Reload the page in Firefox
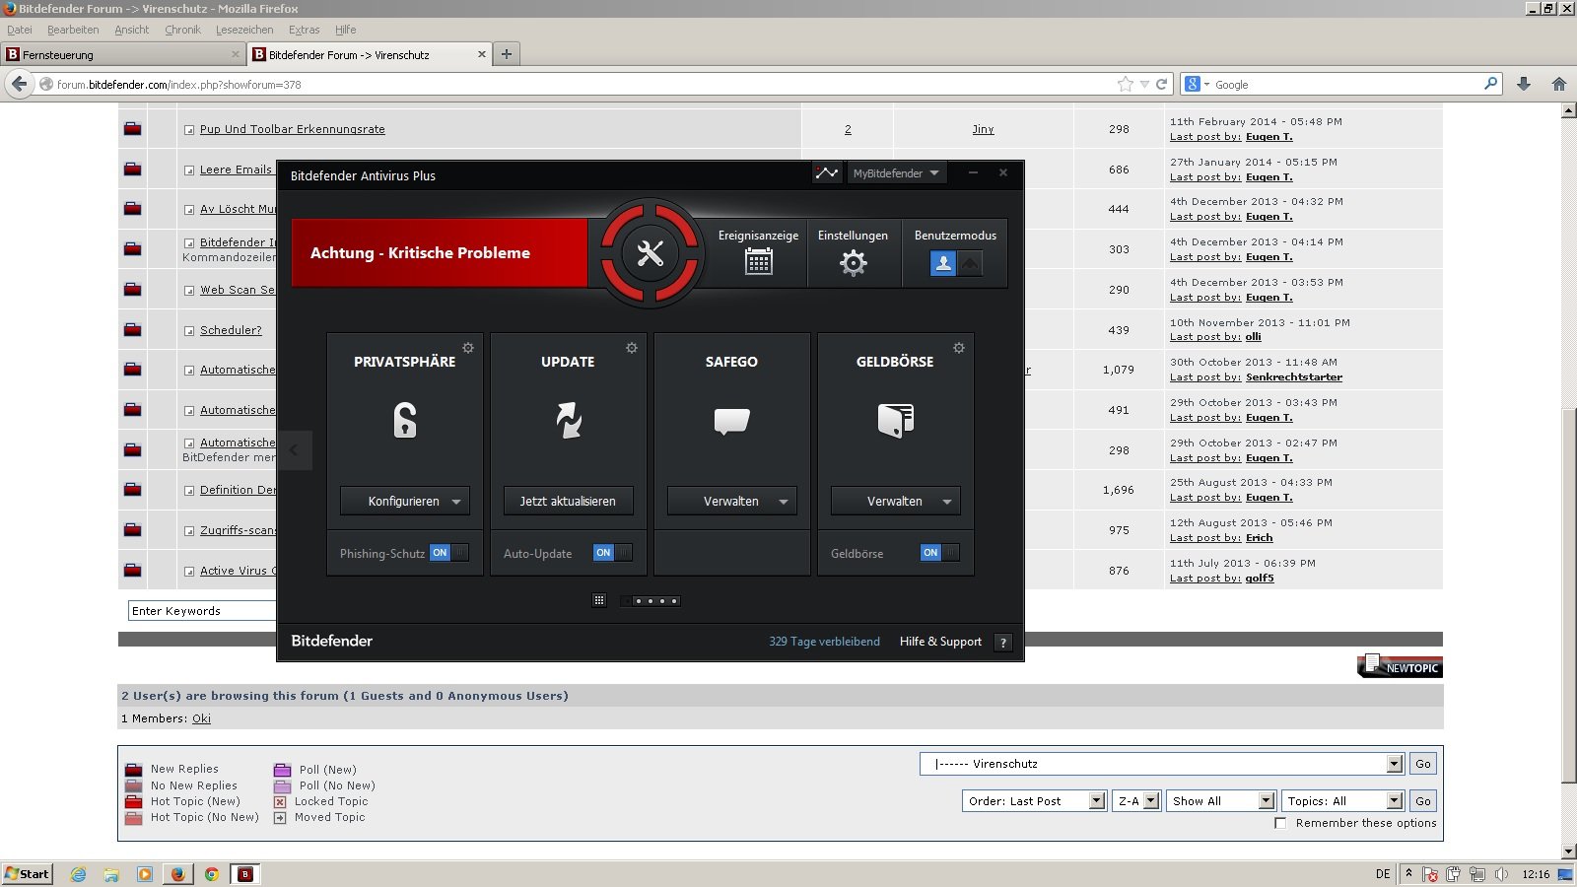The width and height of the screenshot is (1577, 887). tap(1161, 84)
